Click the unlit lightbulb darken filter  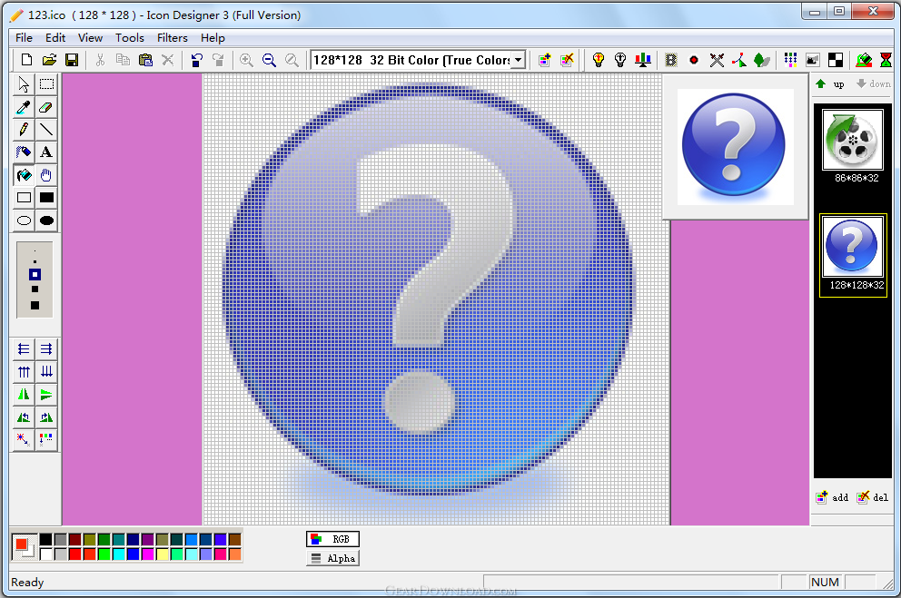point(620,60)
